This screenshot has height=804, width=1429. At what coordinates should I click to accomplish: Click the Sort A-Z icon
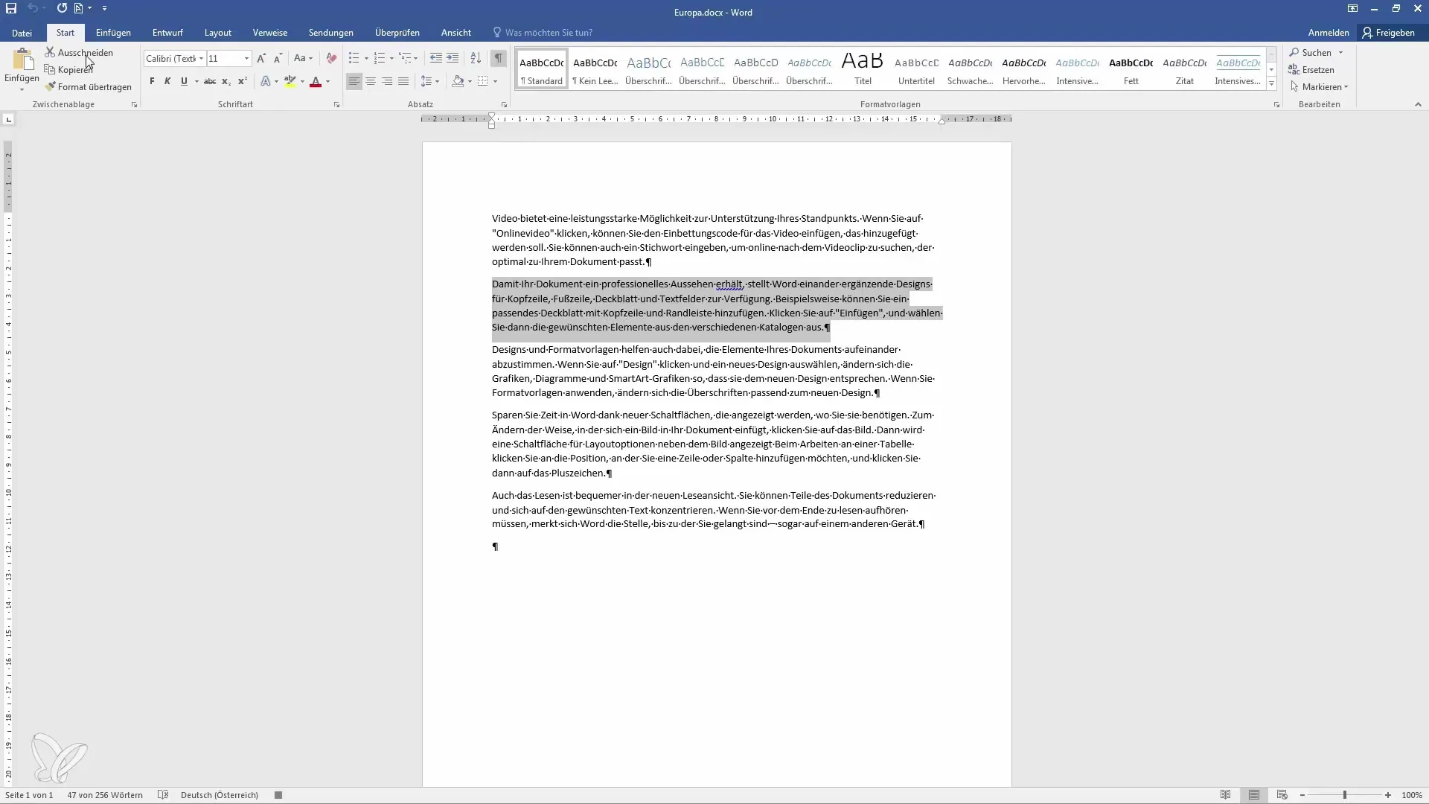tap(476, 58)
